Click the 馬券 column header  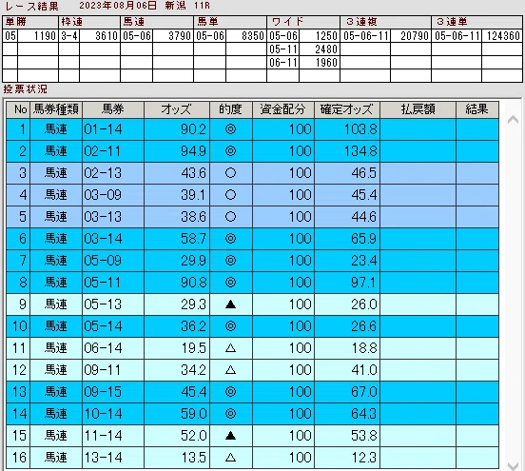tap(113, 109)
